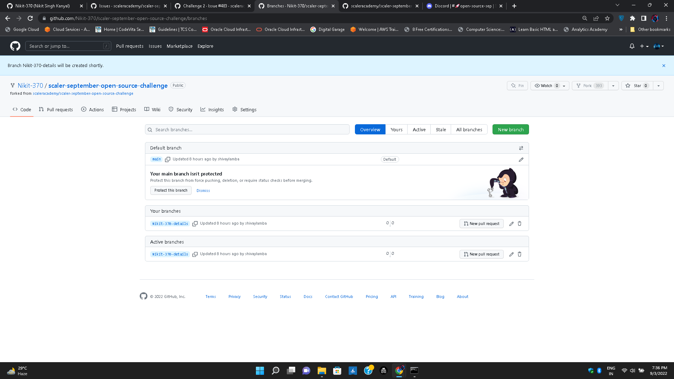Open the switch default branch dialog

point(521,148)
